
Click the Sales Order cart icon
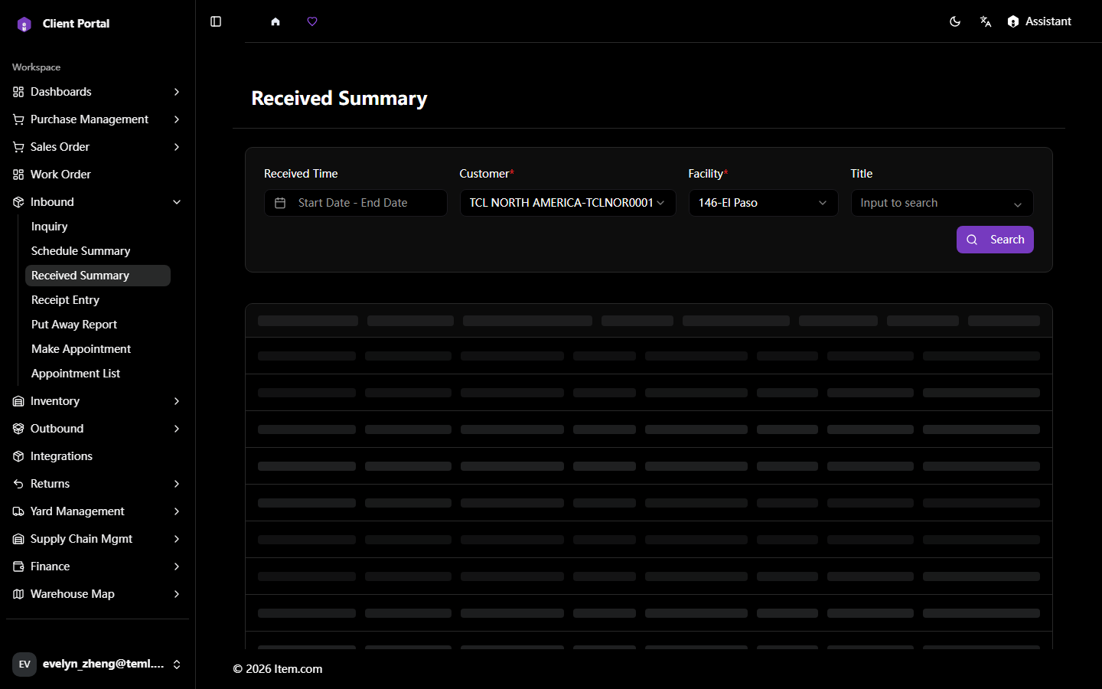(x=18, y=147)
